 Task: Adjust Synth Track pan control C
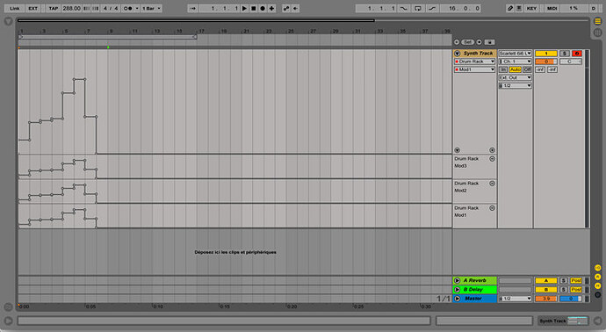[x=571, y=61]
